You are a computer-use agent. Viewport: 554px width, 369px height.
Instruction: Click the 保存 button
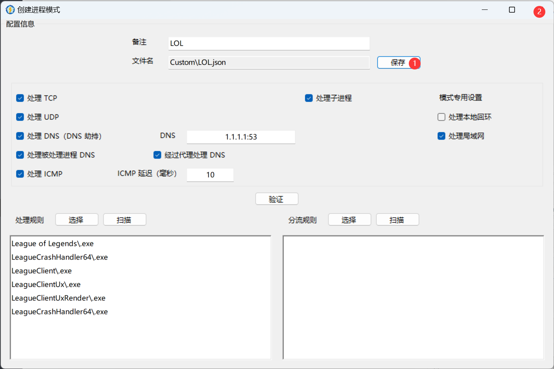point(398,62)
